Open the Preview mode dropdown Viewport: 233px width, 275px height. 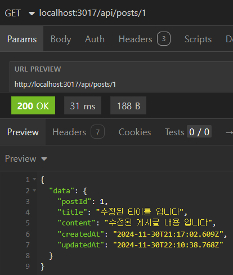tap(26, 159)
